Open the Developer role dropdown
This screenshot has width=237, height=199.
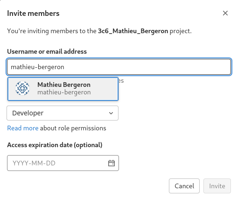63,113
